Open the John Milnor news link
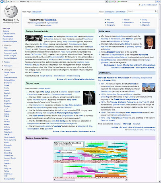The height and width of the screenshot is (183, 161). click(125, 44)
